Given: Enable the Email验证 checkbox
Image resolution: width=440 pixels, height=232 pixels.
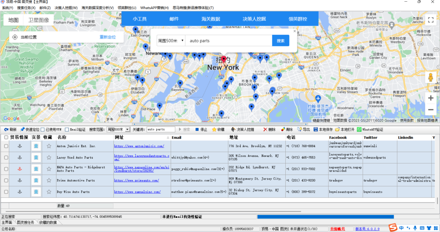Looking at the screenshot, I should pyautogui.click(x=67, y=129).
